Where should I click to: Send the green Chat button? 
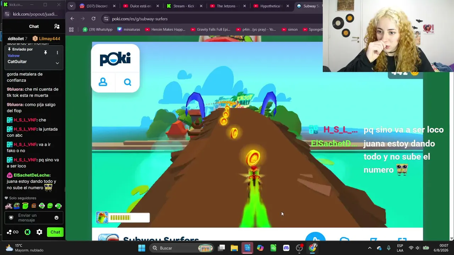55,232
